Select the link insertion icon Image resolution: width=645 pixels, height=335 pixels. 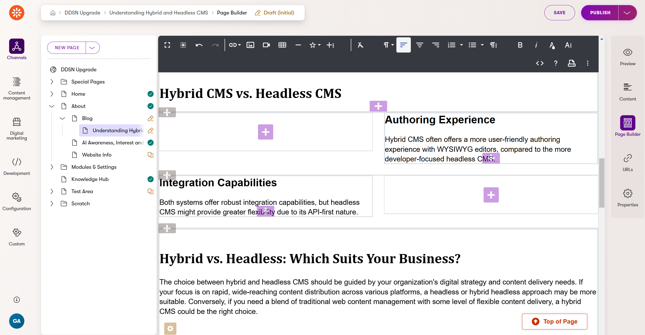click(233, 45)
